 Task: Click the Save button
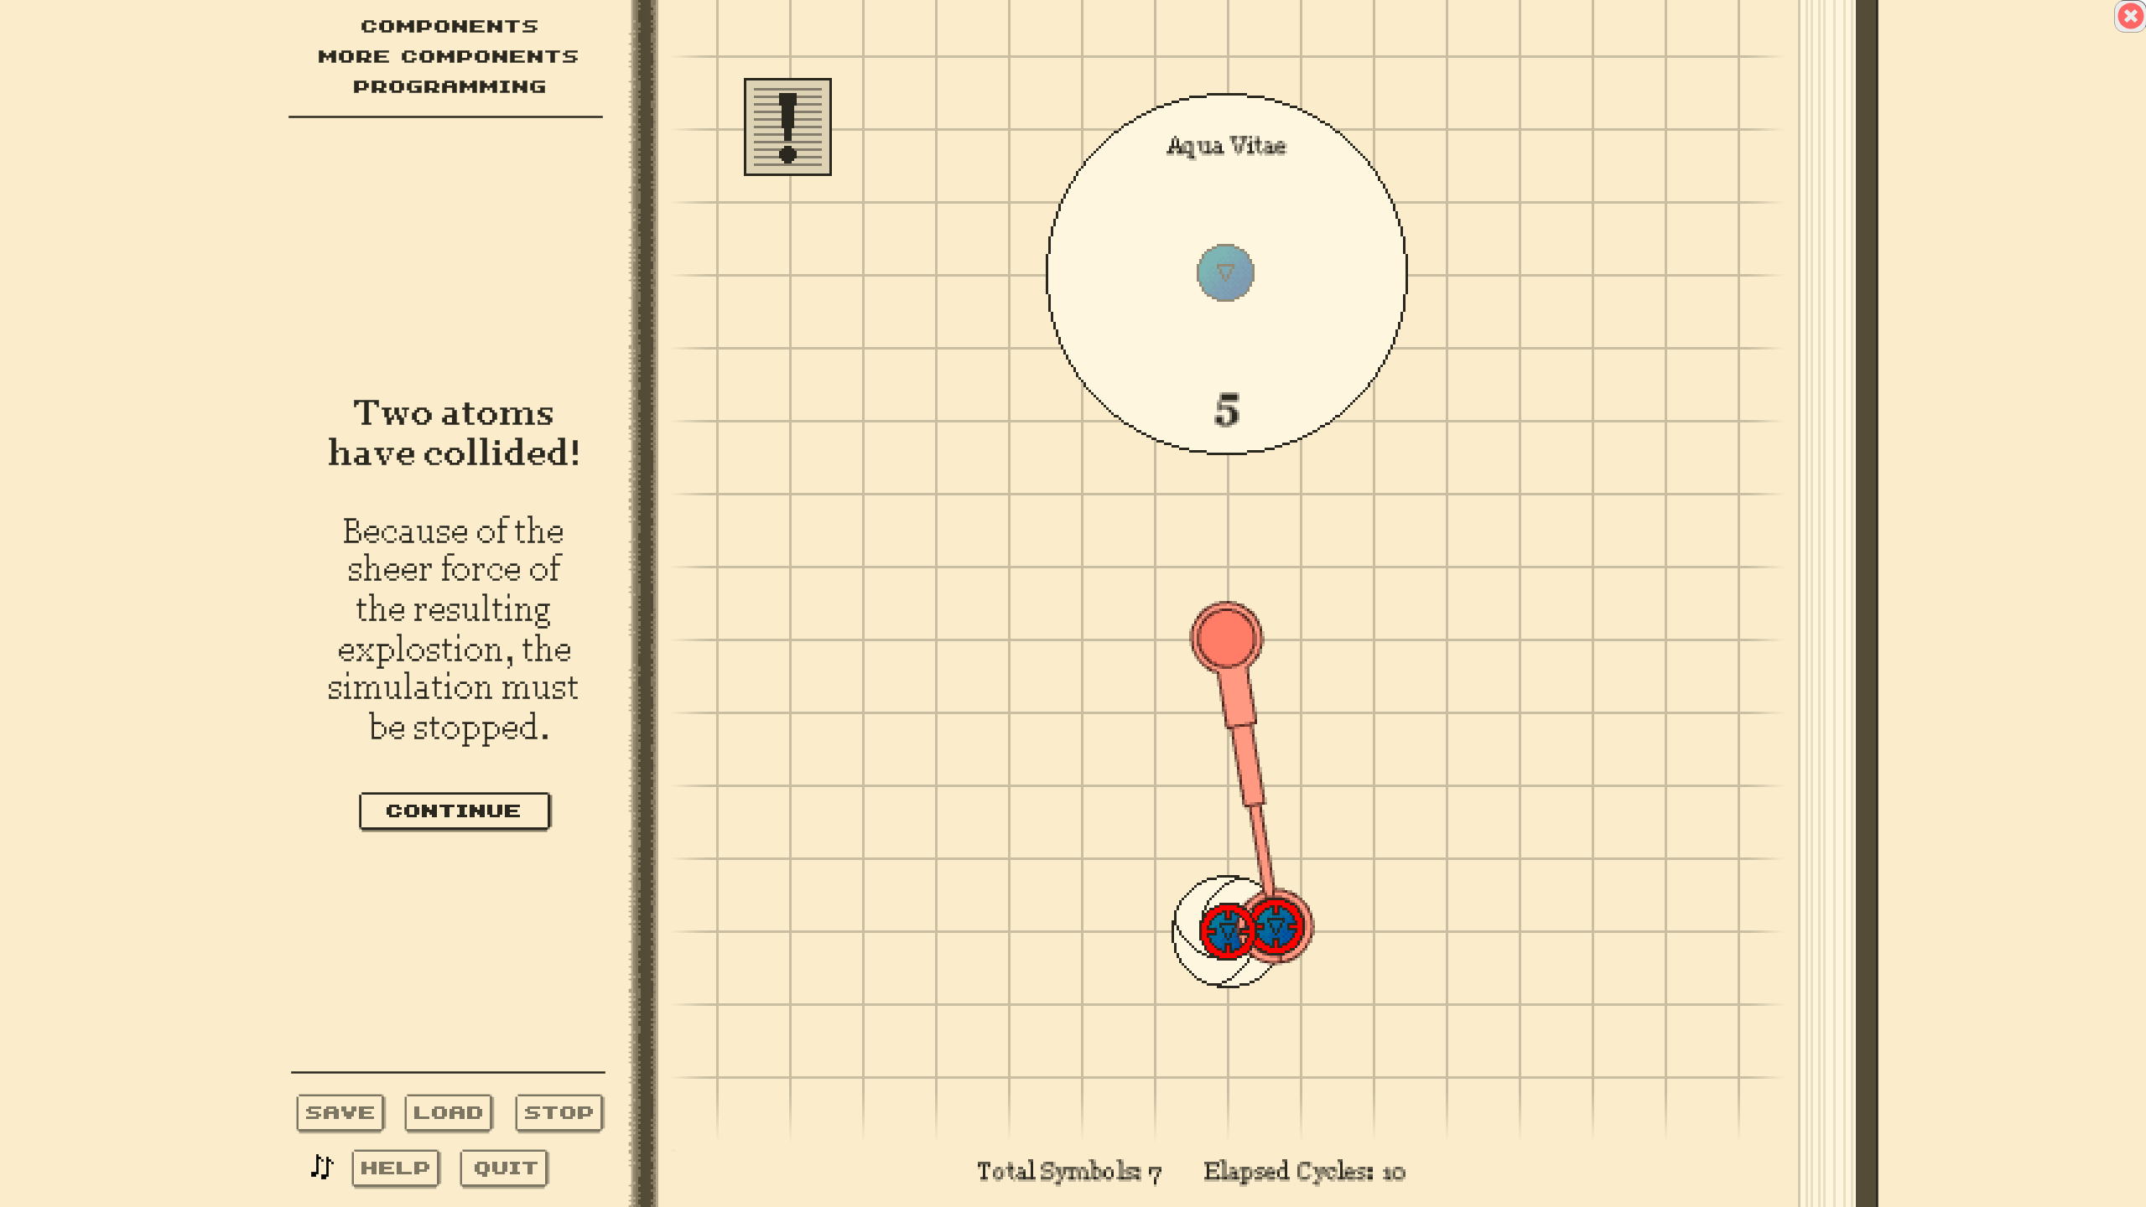340,1112
